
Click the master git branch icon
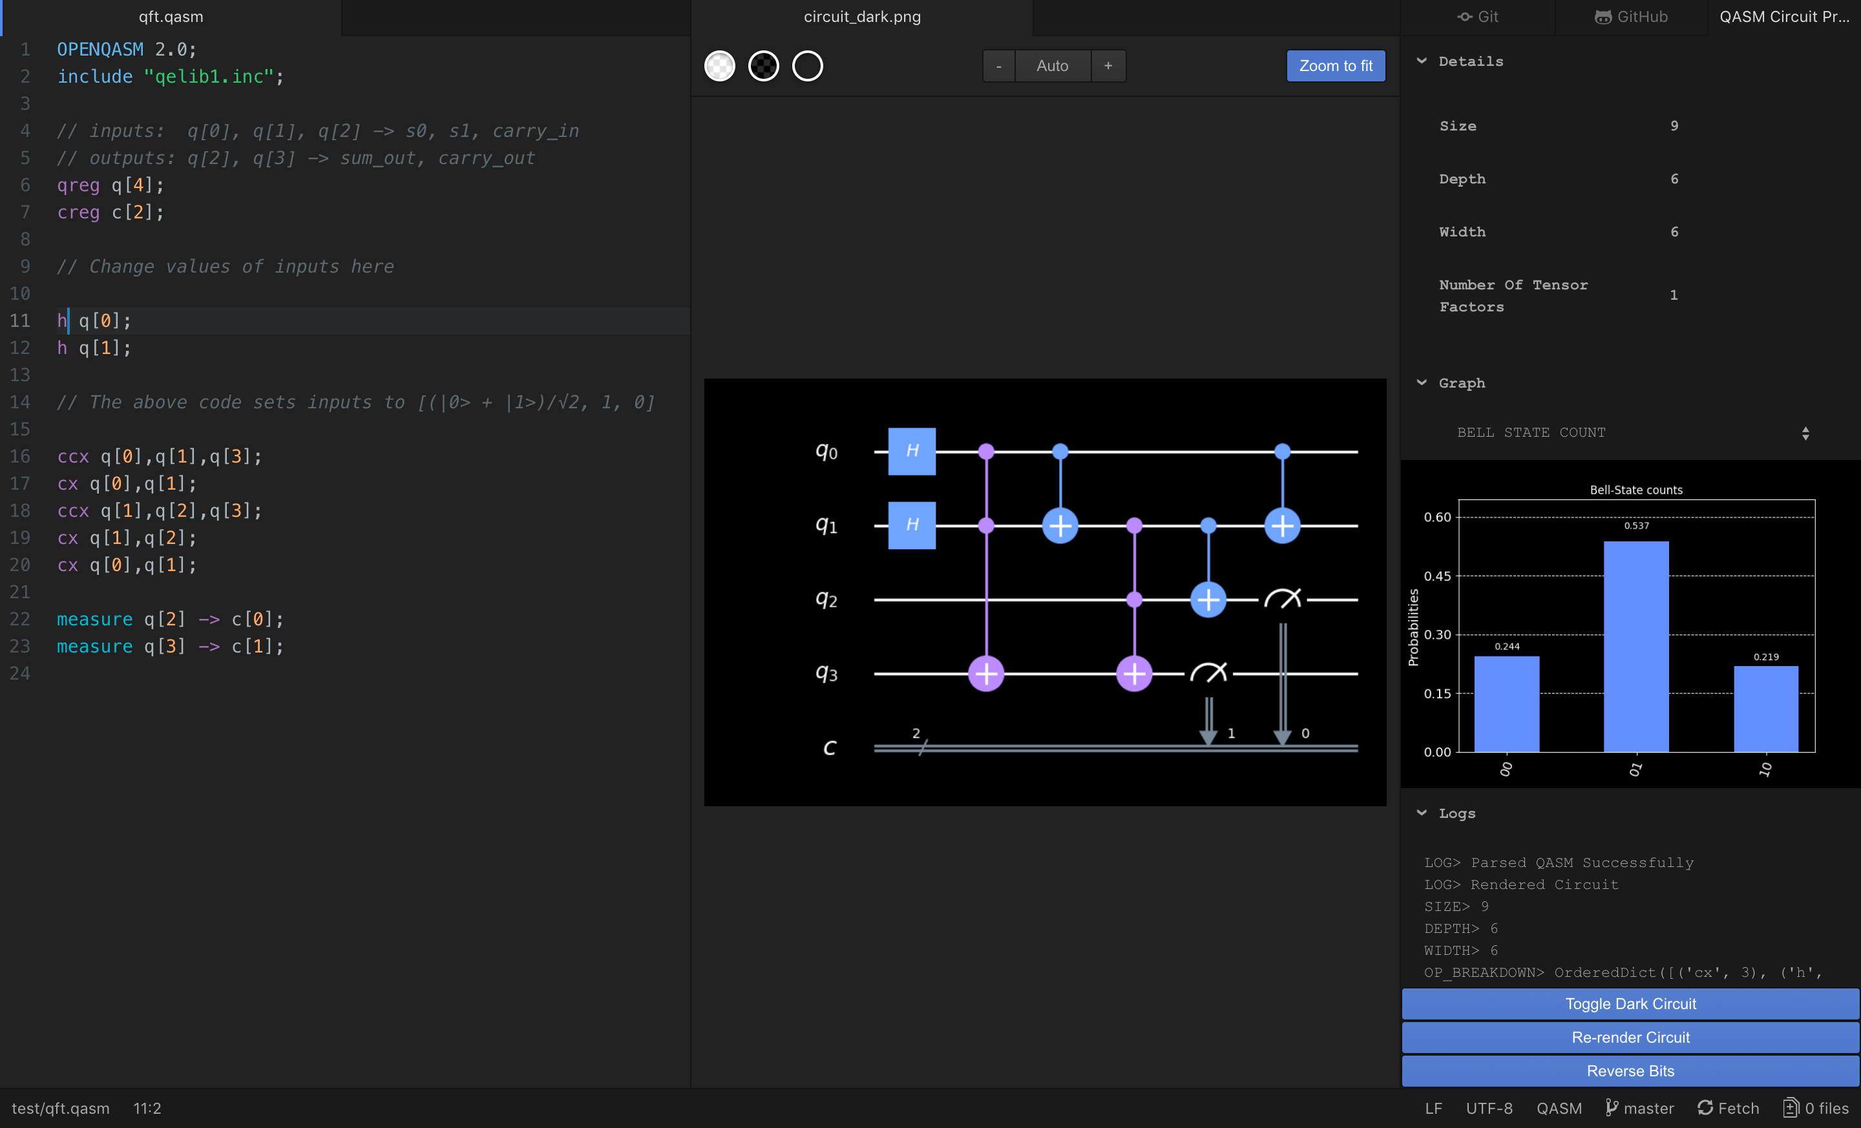pyautogui.click(x=1611, y=1107)
